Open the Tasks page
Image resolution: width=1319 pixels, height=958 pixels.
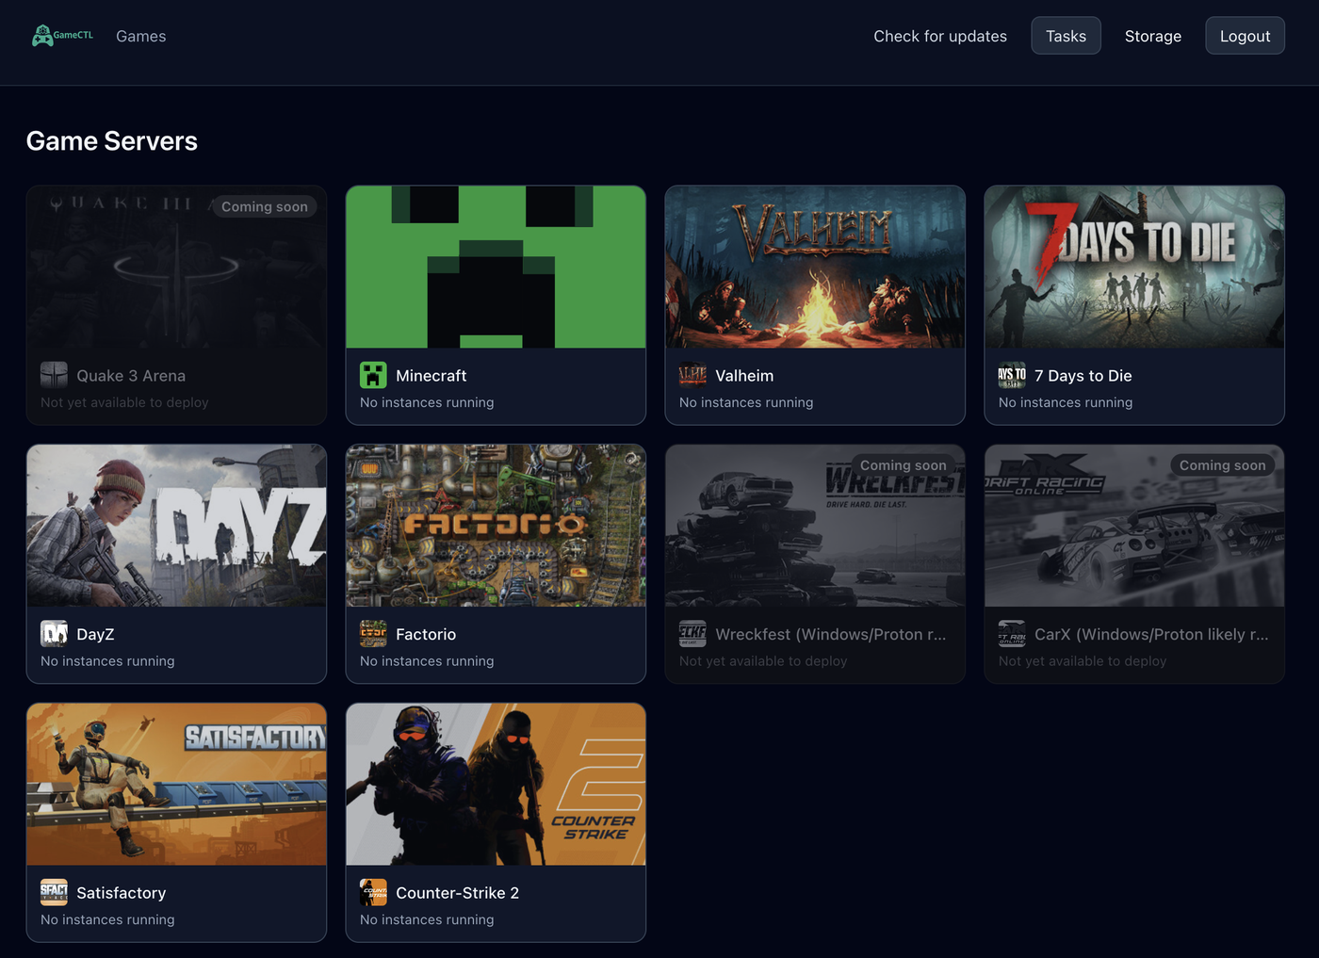point(1066,36)
